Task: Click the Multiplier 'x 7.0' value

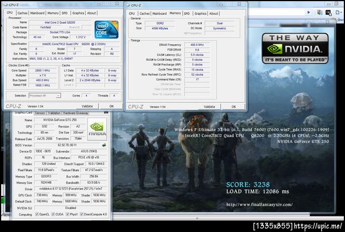Action: pyautogui.click(x=43, y=75)
